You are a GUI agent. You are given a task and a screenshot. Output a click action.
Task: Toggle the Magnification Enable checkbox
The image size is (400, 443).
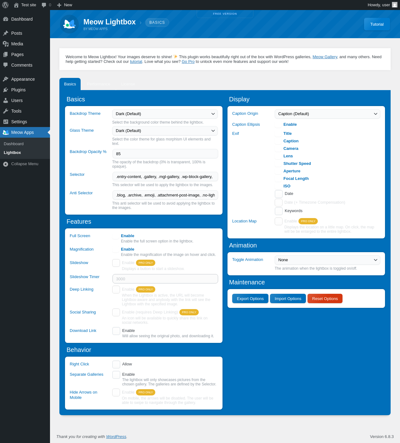(x=116, y=249)
